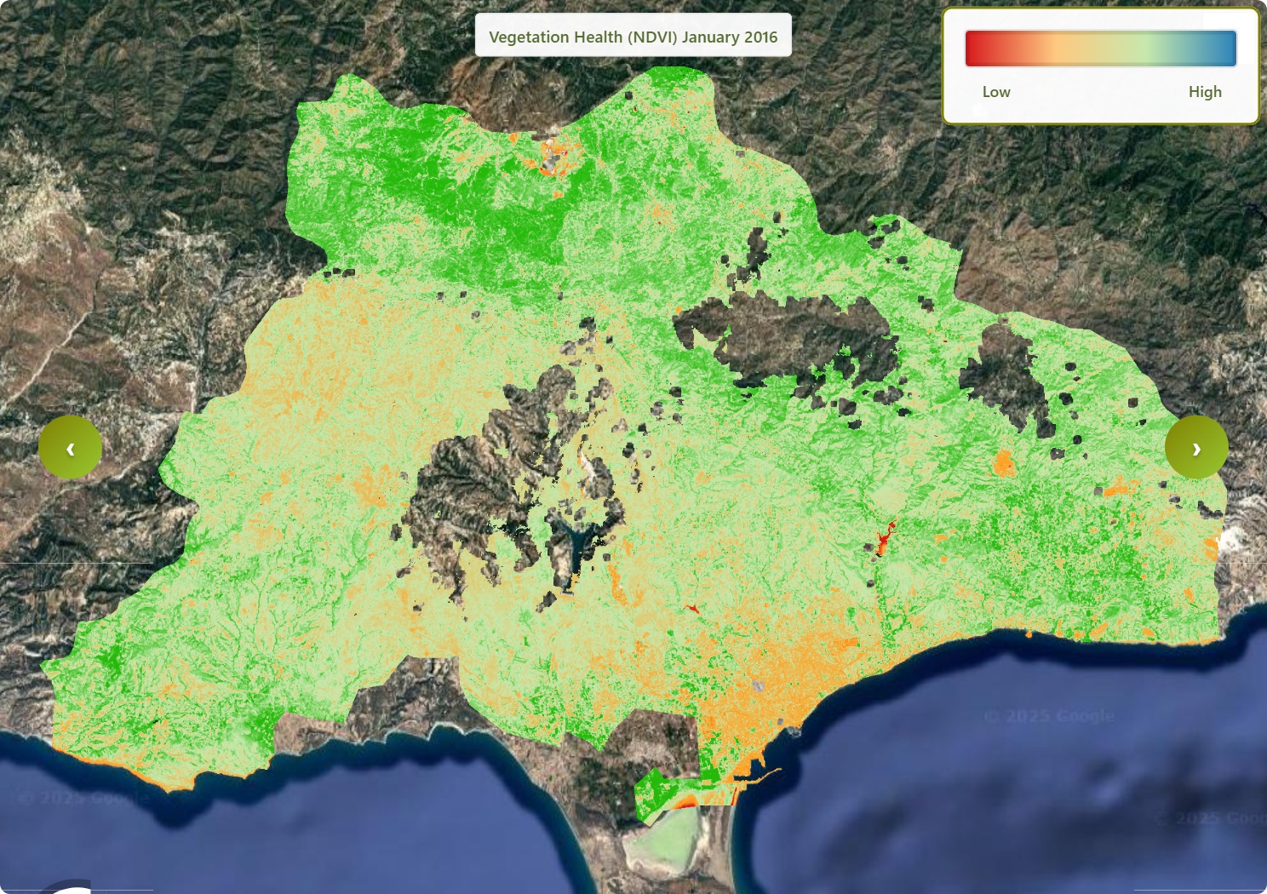Click the dark reservoir lake in map center
This screenshot has width=1267, height=894.
(x=572, y=545)
